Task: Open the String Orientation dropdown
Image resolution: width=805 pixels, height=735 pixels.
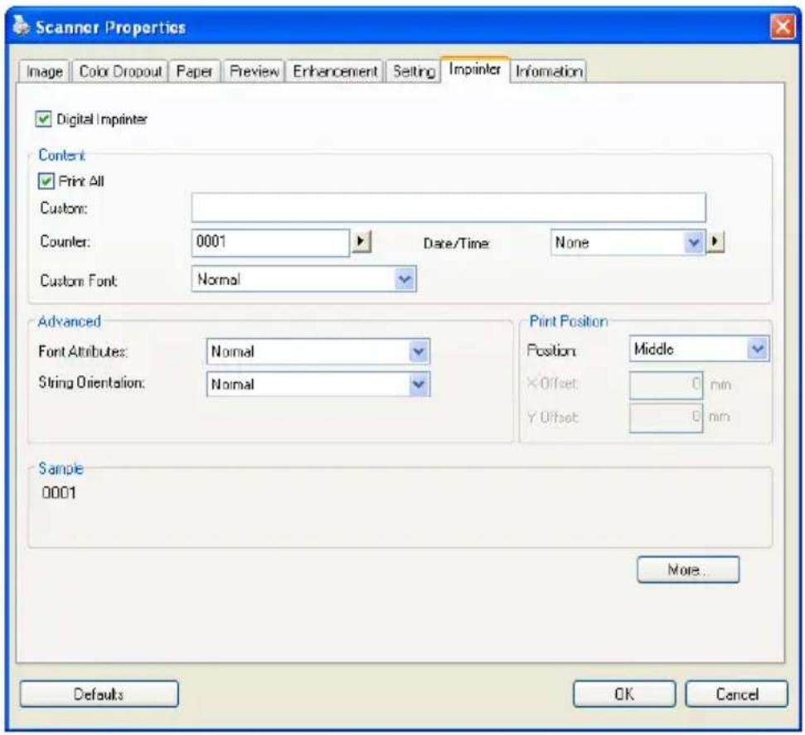Action: click(x=318, y=384)
